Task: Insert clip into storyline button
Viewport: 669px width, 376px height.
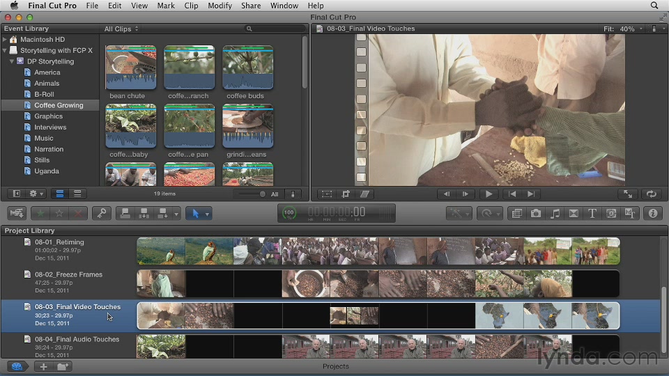Action: point(144,213)
